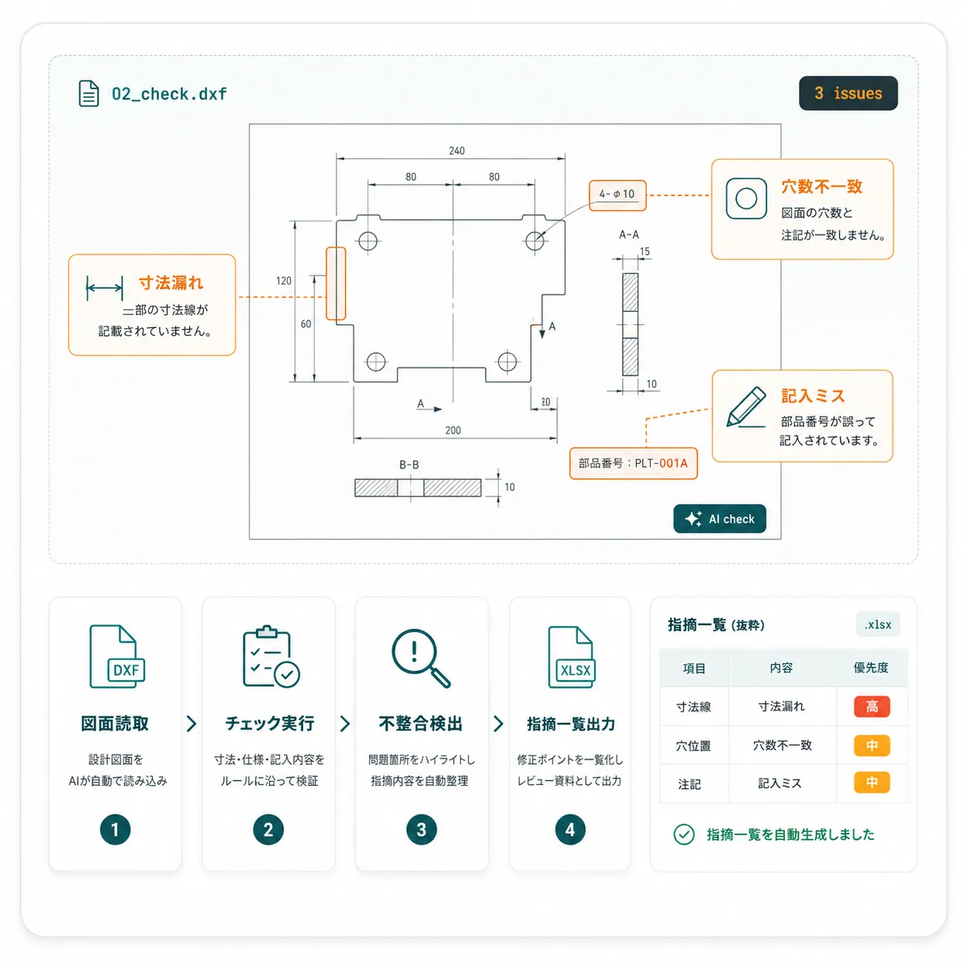Image resolution: width=968 pixels, height=968 pixels.
Task: Open the 3 issues badge
Action: click(848, 93)
